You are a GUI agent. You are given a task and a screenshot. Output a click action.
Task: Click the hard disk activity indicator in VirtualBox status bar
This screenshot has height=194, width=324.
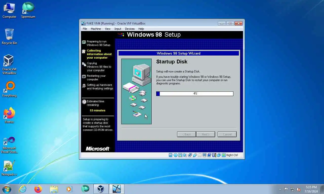[171, 155]
